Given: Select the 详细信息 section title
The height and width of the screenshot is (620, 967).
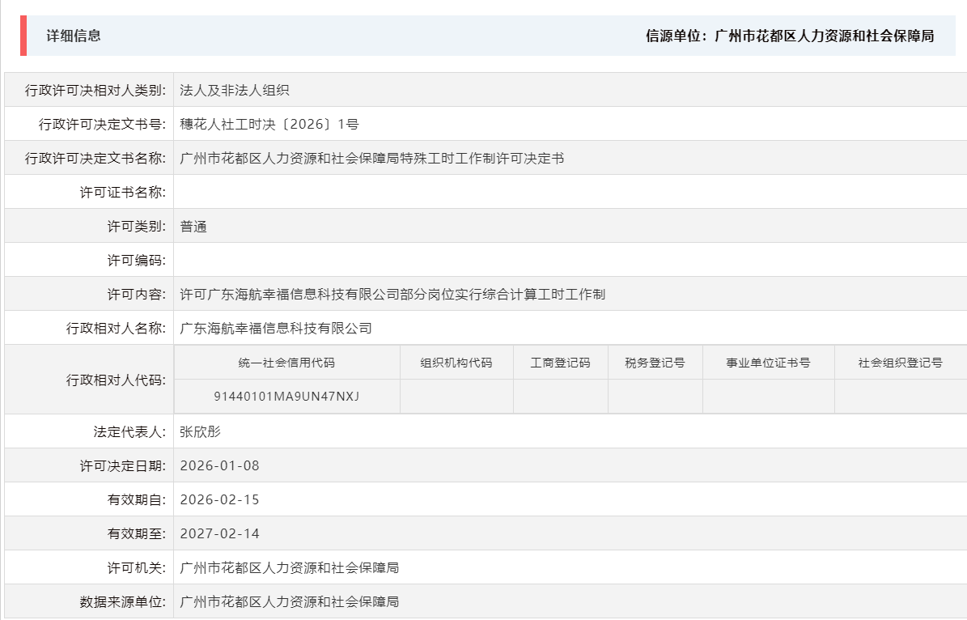Looking at the screenshot, I should point(63,36).
